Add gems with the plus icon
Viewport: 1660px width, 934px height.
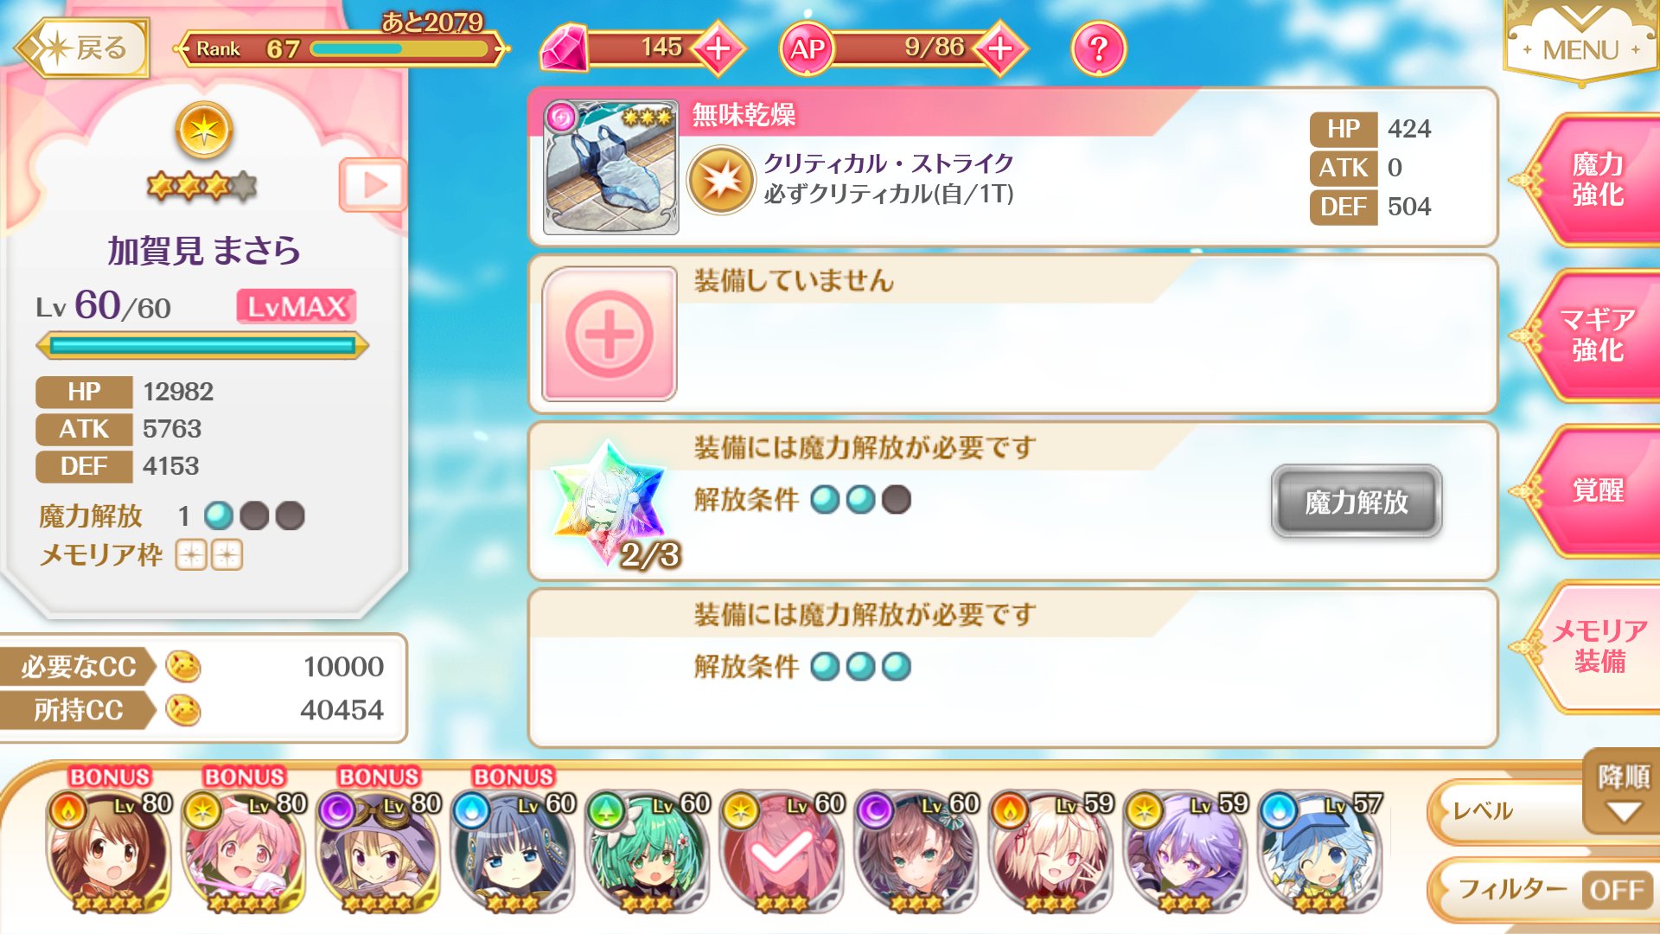point(718,48)
